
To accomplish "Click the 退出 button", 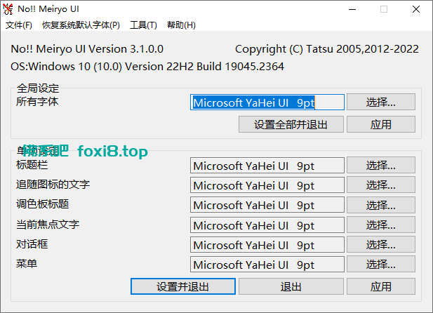I will [291, 286].
